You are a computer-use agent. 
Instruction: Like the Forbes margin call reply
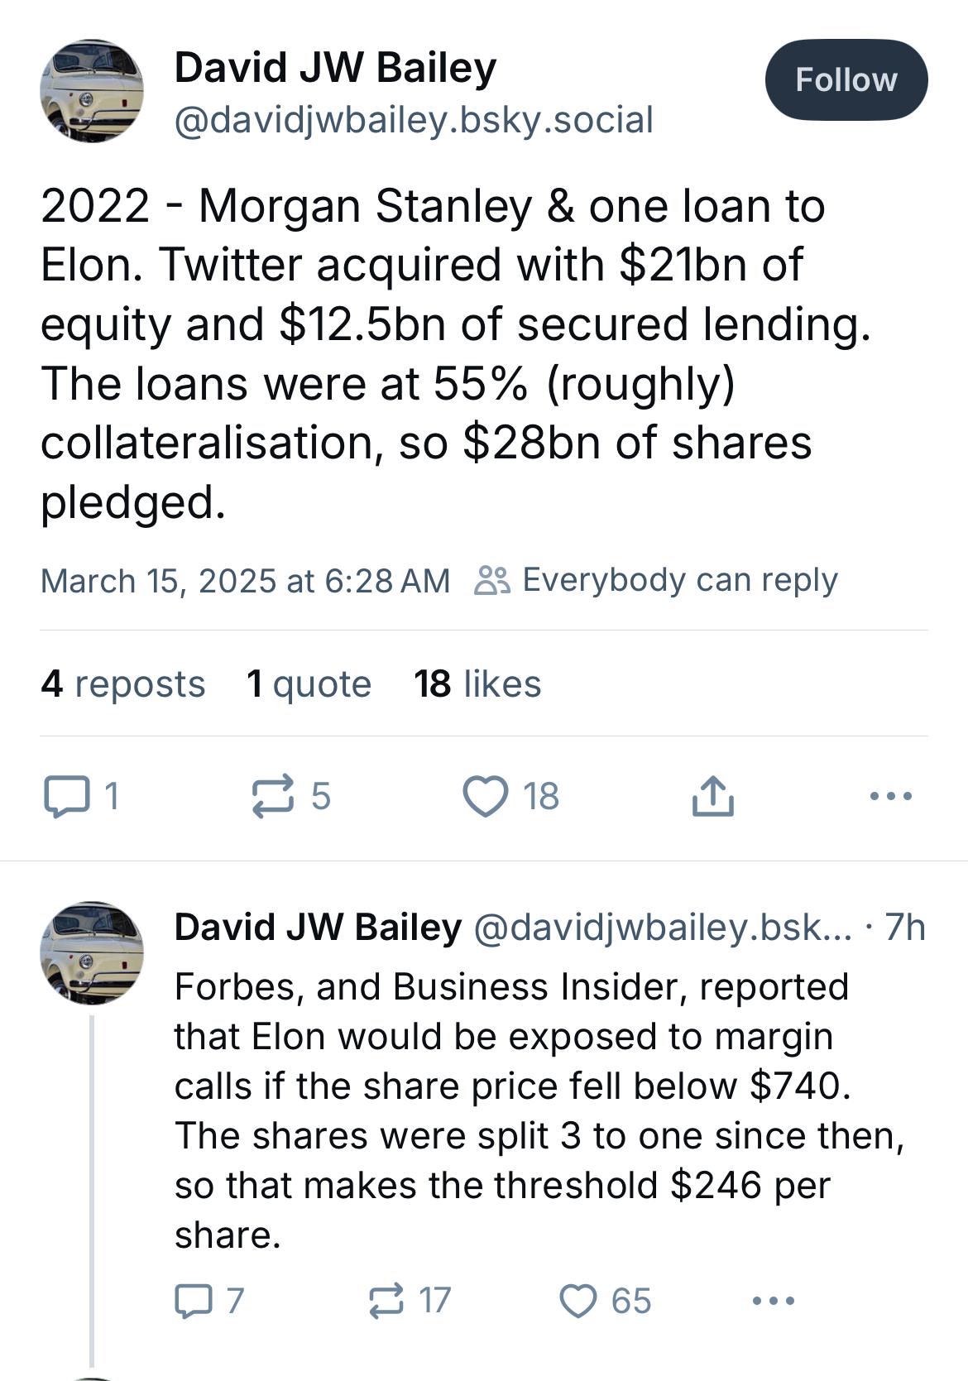(578, 1300)
